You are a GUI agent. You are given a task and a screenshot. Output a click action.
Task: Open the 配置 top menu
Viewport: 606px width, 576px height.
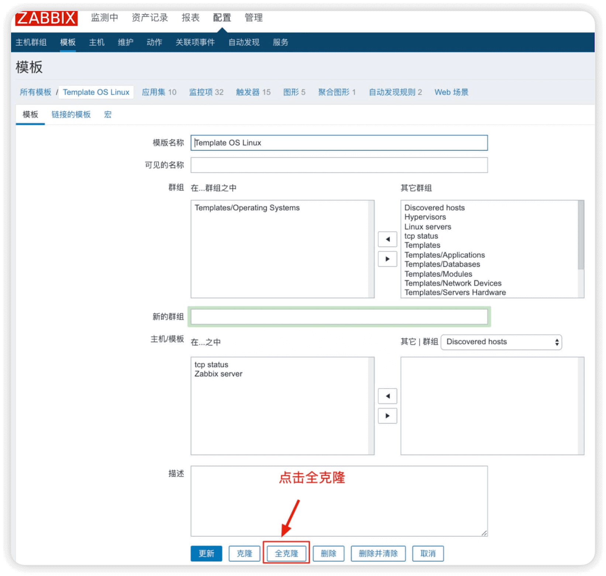pyautogui.click(x=222, y=18)
